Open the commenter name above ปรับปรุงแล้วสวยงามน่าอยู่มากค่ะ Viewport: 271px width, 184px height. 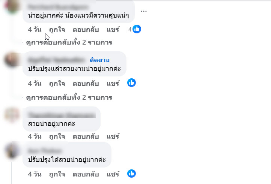(57, 60)
